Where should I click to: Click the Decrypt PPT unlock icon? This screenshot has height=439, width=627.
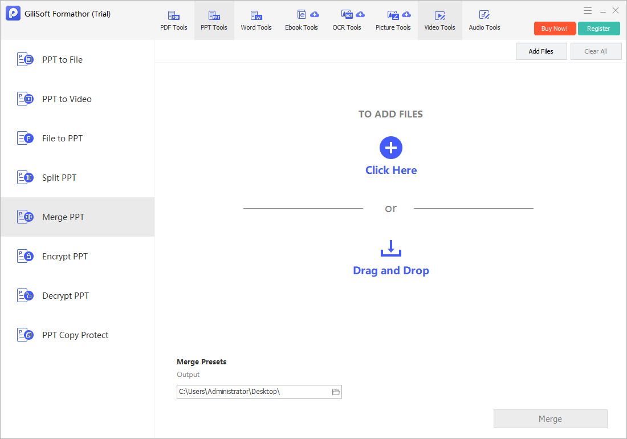[25, 295]
